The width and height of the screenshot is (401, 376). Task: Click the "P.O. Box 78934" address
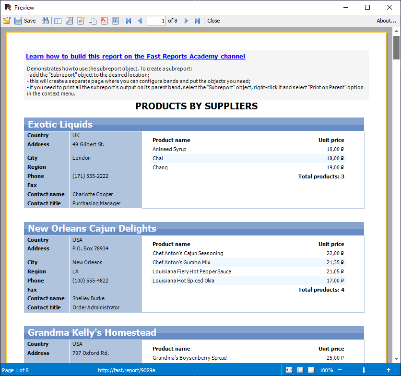pos(90,248)
